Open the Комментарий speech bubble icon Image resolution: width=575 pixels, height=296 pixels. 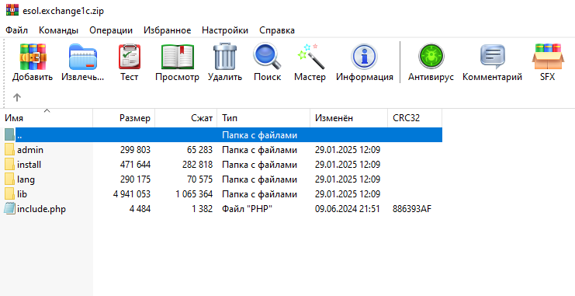coord(493,57)
